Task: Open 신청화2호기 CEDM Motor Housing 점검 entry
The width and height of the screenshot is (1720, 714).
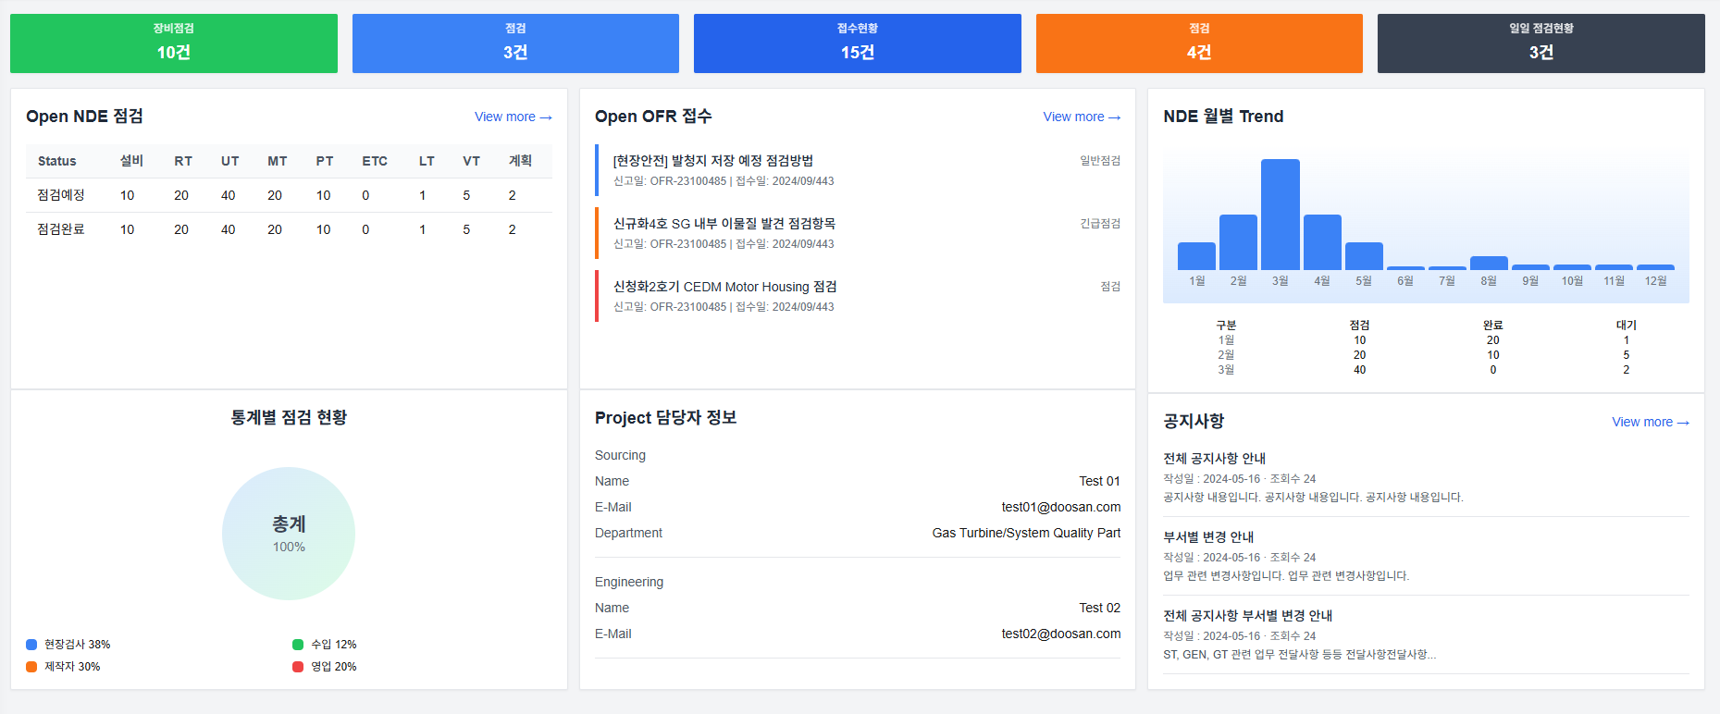Action: pos(724,287)
